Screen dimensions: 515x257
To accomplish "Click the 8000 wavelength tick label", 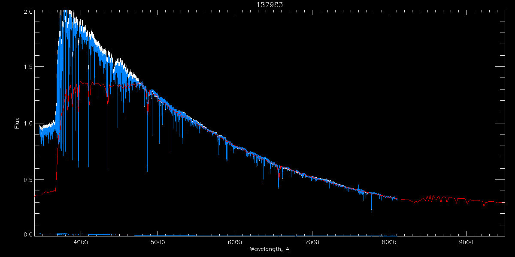I will pos(389,243).
